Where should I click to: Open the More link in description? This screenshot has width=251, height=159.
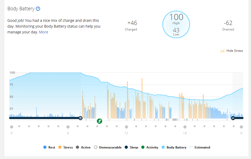tap(44, 32)
